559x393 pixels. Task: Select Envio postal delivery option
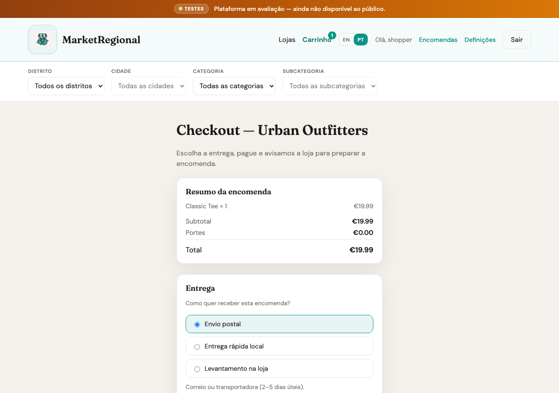pos(279,324)
